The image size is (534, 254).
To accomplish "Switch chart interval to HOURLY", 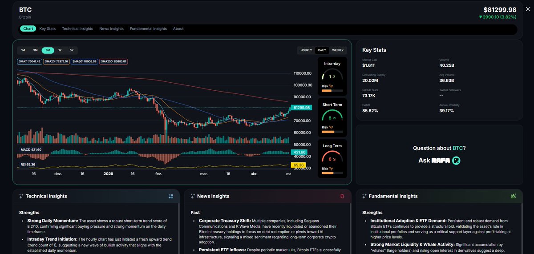I will coord(306,50).
